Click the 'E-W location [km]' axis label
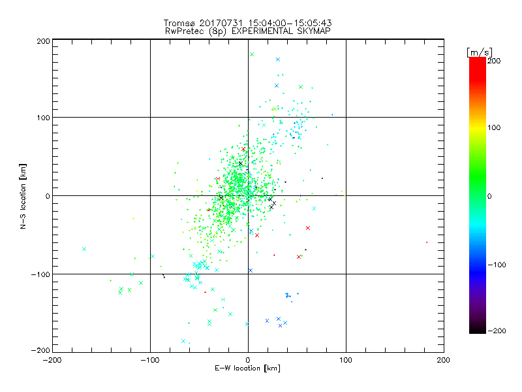 247,368
